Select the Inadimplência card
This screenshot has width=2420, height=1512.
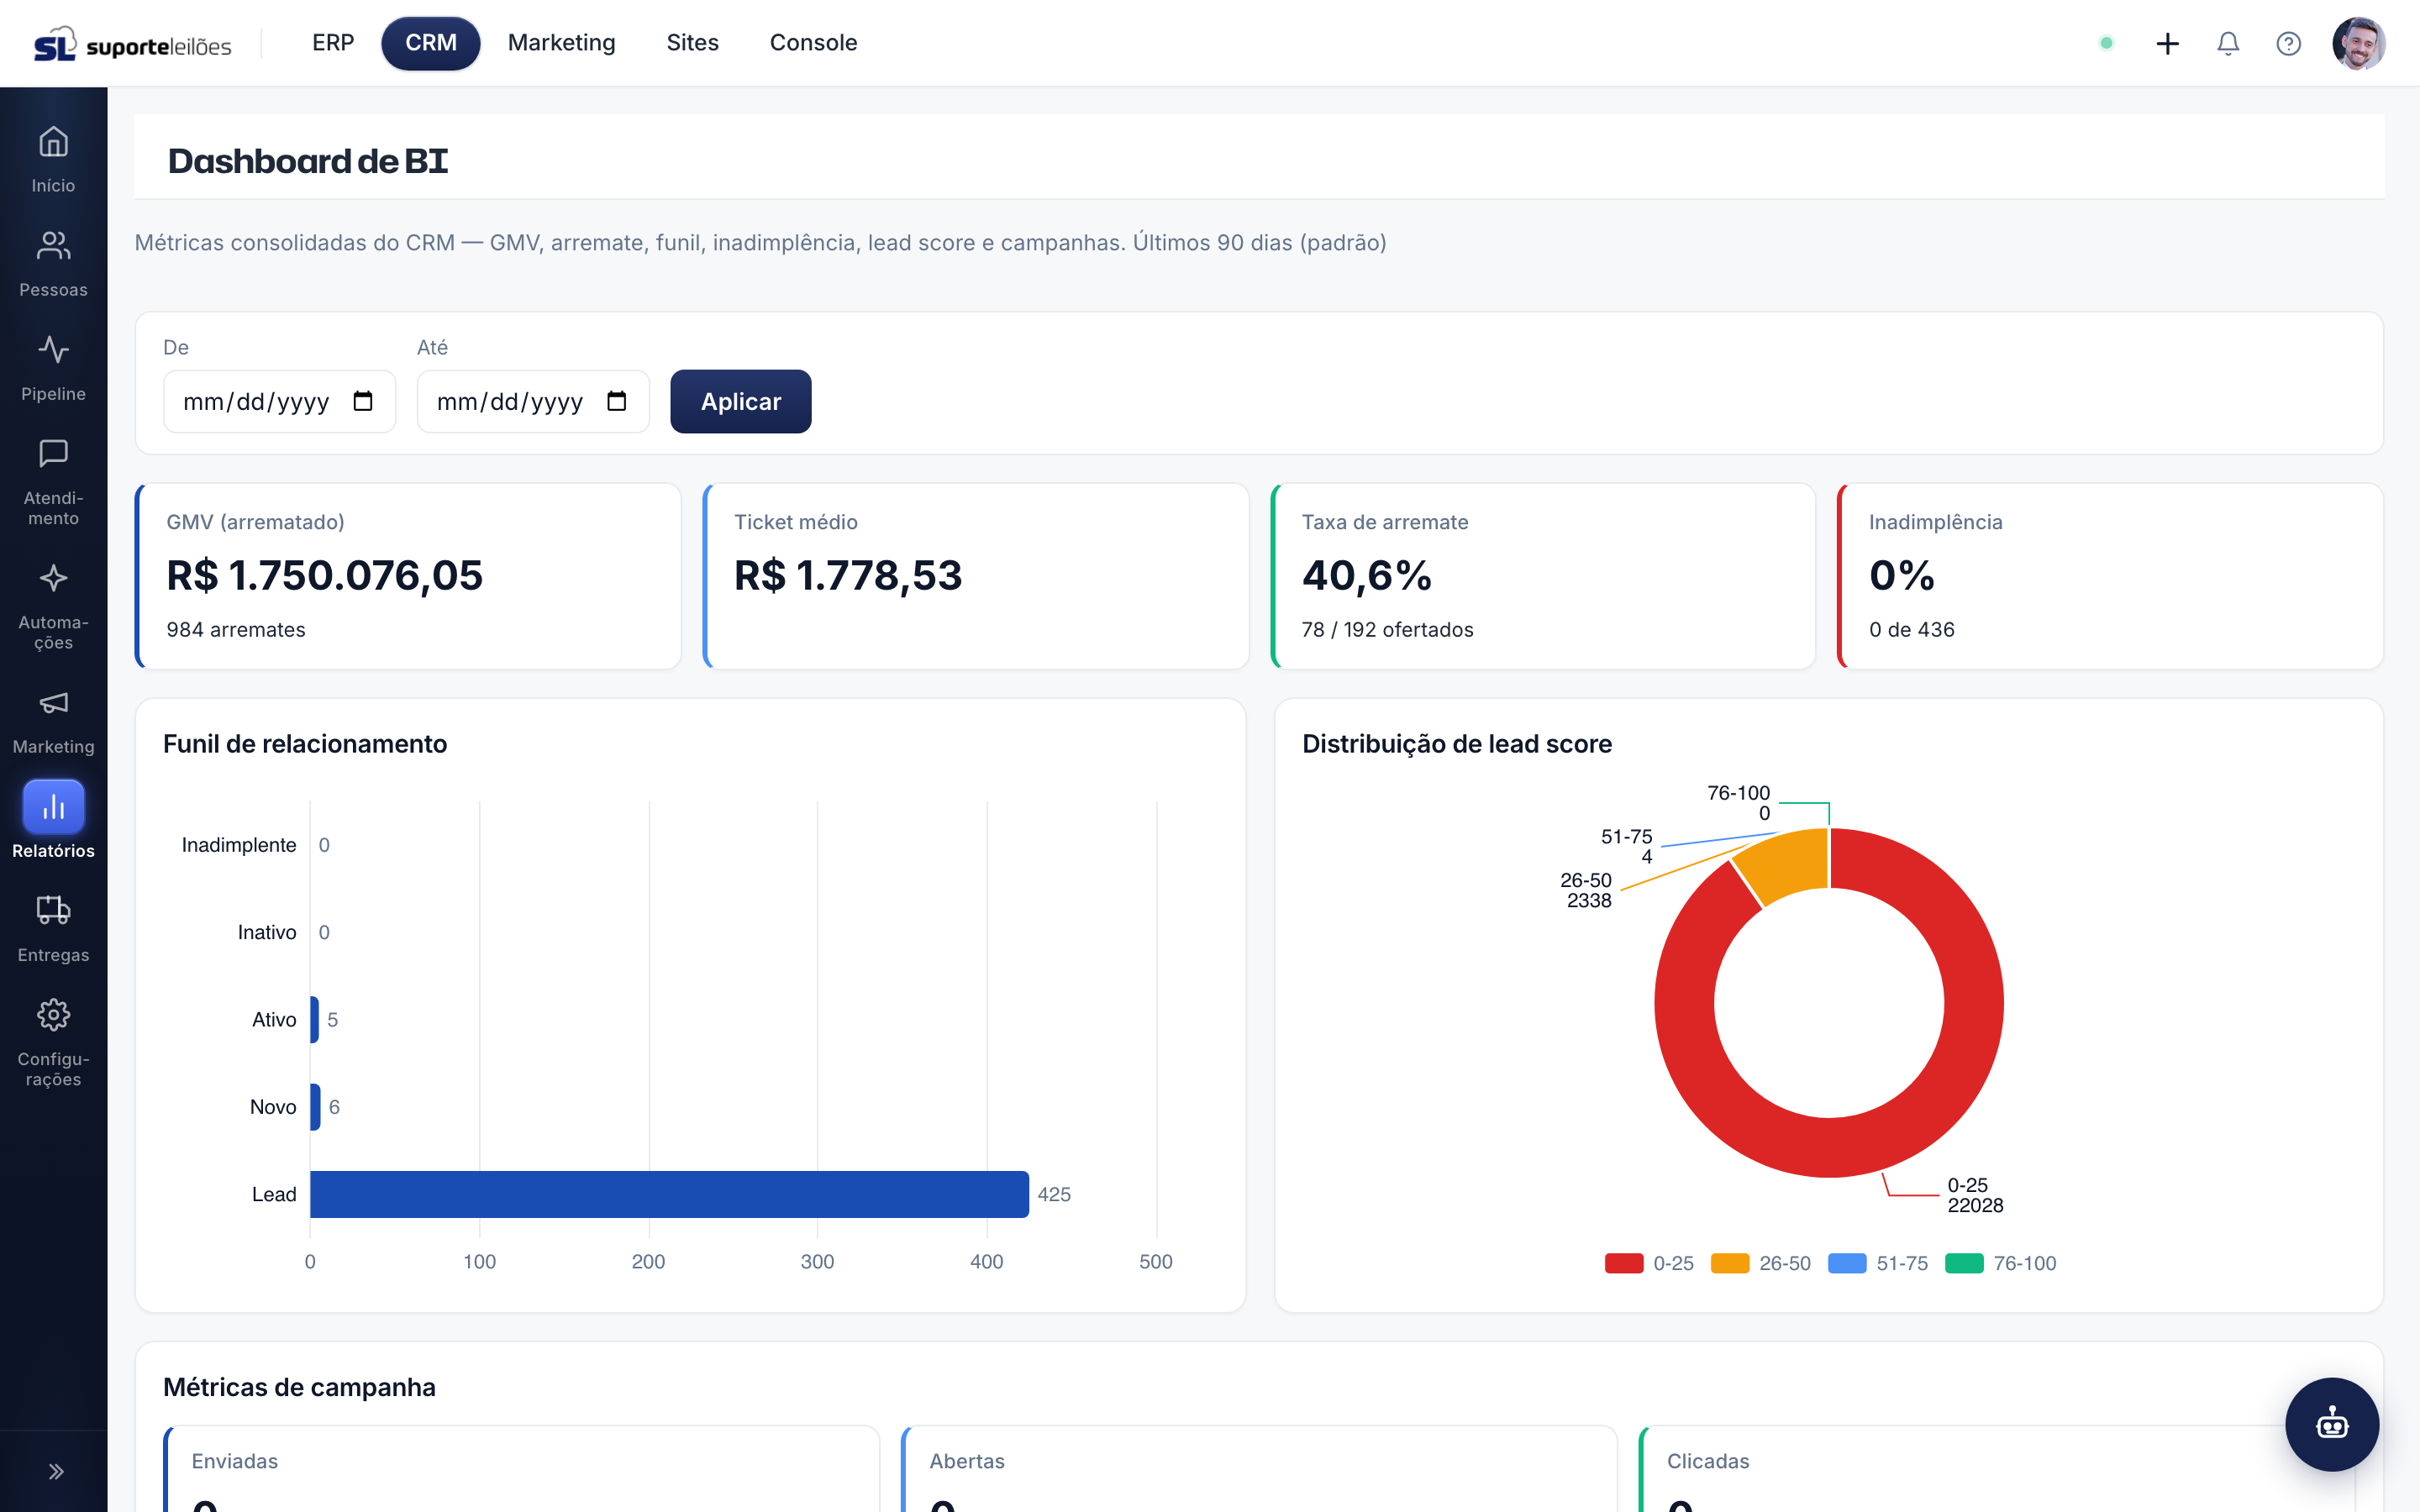pyautogui.click(x=2110, y=576)
